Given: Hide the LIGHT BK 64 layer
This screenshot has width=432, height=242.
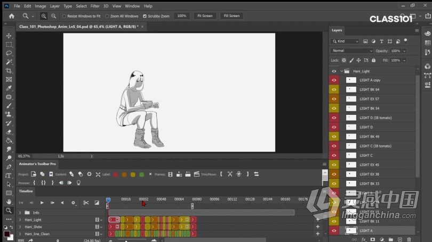Looking at the screenshot, I should 334,89.
